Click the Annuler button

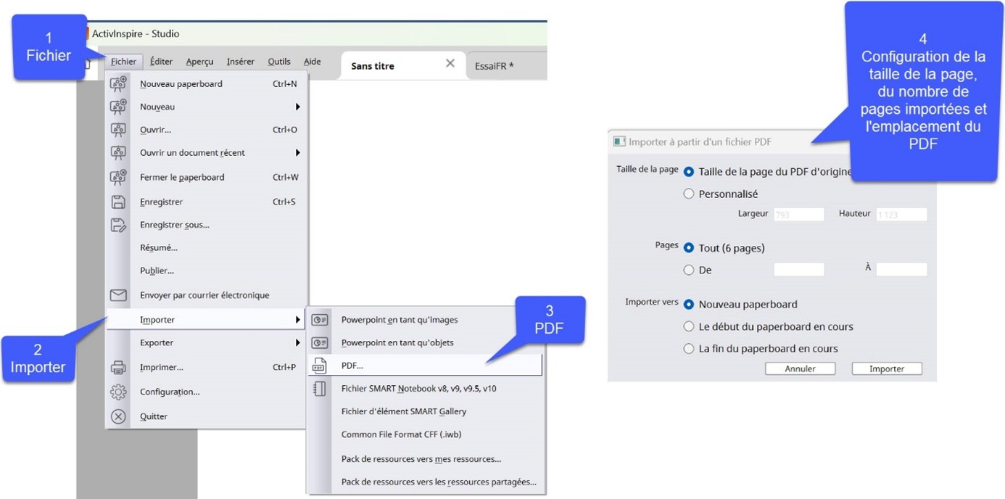800,368
